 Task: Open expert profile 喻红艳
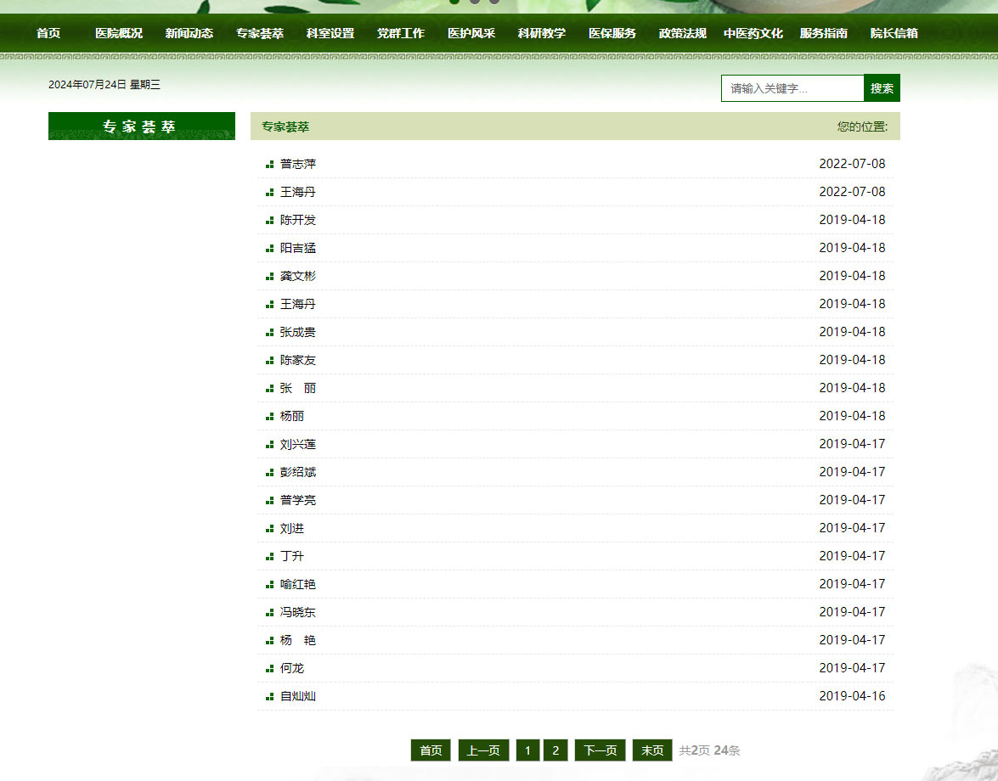298,584
